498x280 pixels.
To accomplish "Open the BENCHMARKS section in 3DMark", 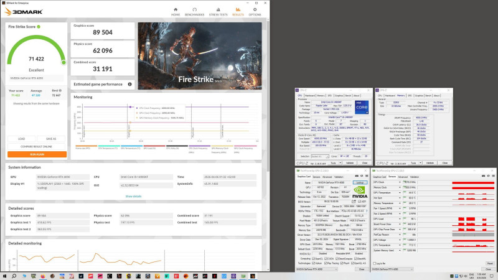I will tap(194, 12).
